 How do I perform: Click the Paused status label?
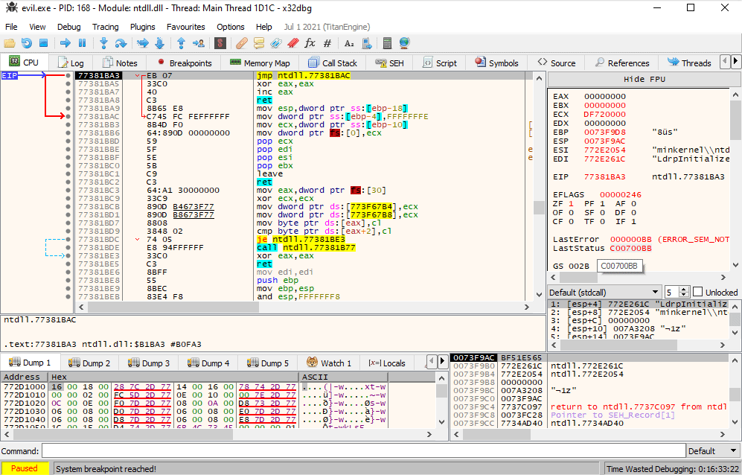[x=25, y=468]
